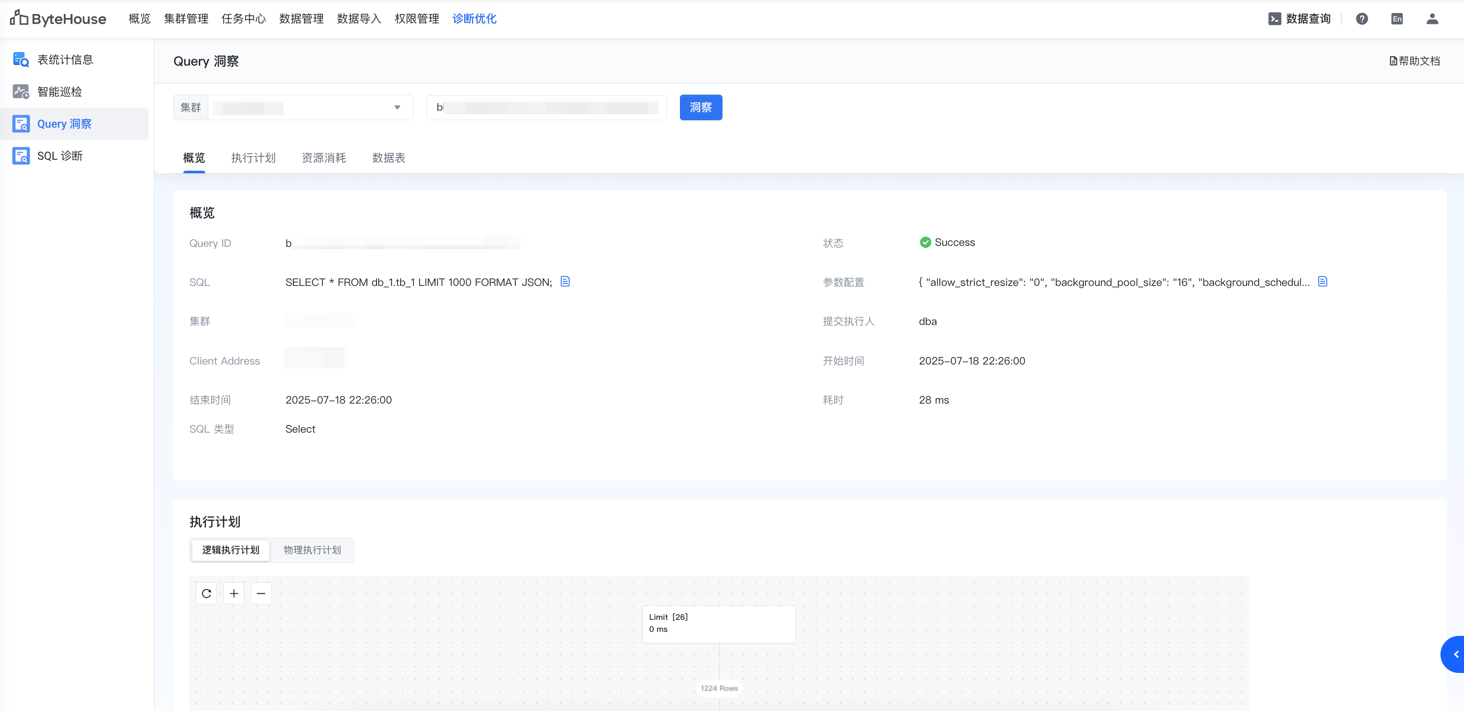The height and width of the screenshot is (711, 1464).
Task: Select the 逻辑执行计划 toggle option
Action: click(230, 550)
